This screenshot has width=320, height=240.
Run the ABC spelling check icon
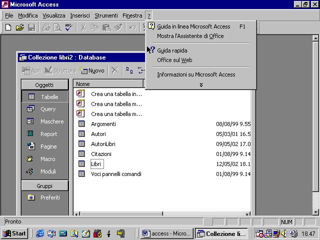(x=69, y=27)
